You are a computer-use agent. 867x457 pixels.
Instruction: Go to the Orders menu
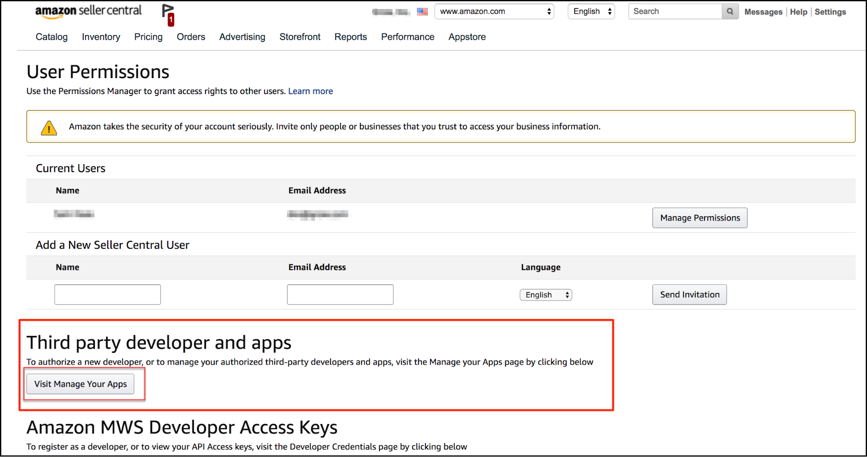191,37
